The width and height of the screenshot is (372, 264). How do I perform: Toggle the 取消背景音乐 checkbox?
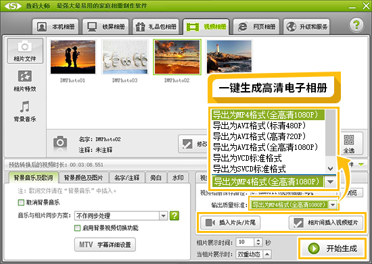point(21,203)
